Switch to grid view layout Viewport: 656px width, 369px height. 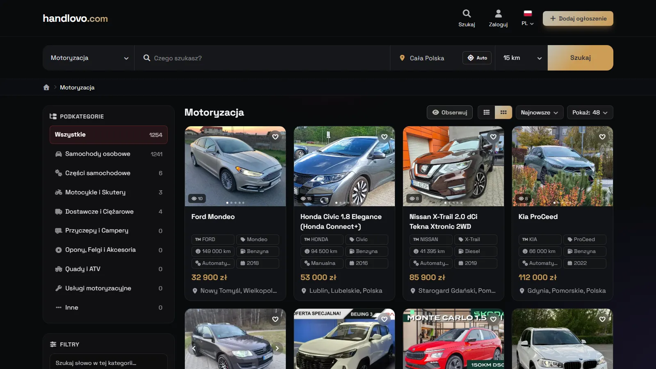click(x=503, y=112)
